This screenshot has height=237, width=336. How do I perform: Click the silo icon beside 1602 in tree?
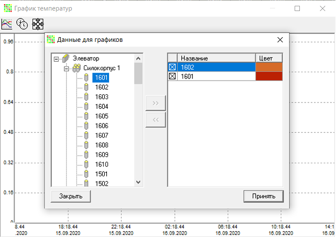tap(86, 87)
